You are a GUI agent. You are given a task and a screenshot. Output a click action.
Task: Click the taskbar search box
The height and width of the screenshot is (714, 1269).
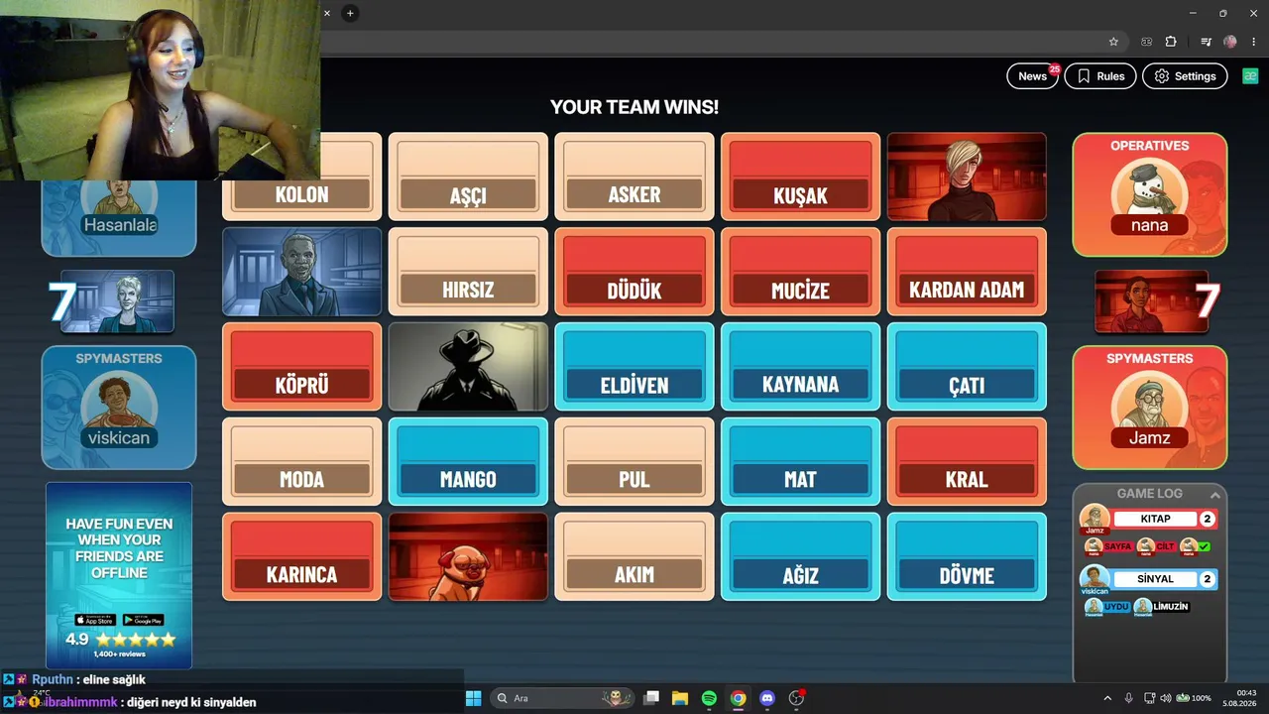click(x=564, y=698)
